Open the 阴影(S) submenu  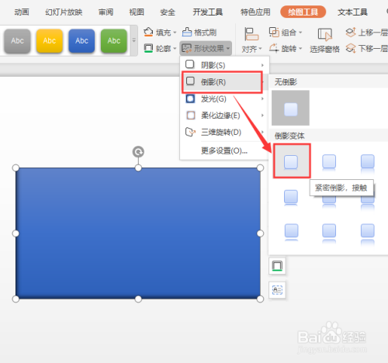[224, 64]
